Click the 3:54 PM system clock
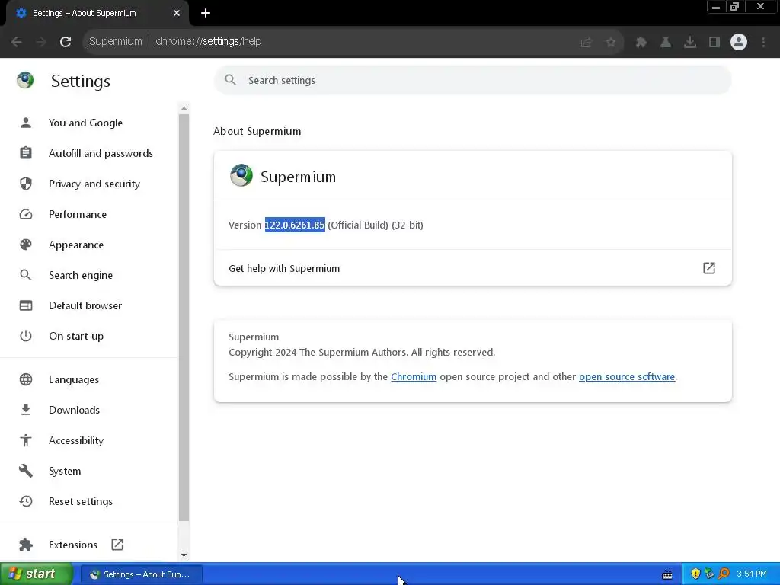Screen dimensions: 780x585 point(752,574)
